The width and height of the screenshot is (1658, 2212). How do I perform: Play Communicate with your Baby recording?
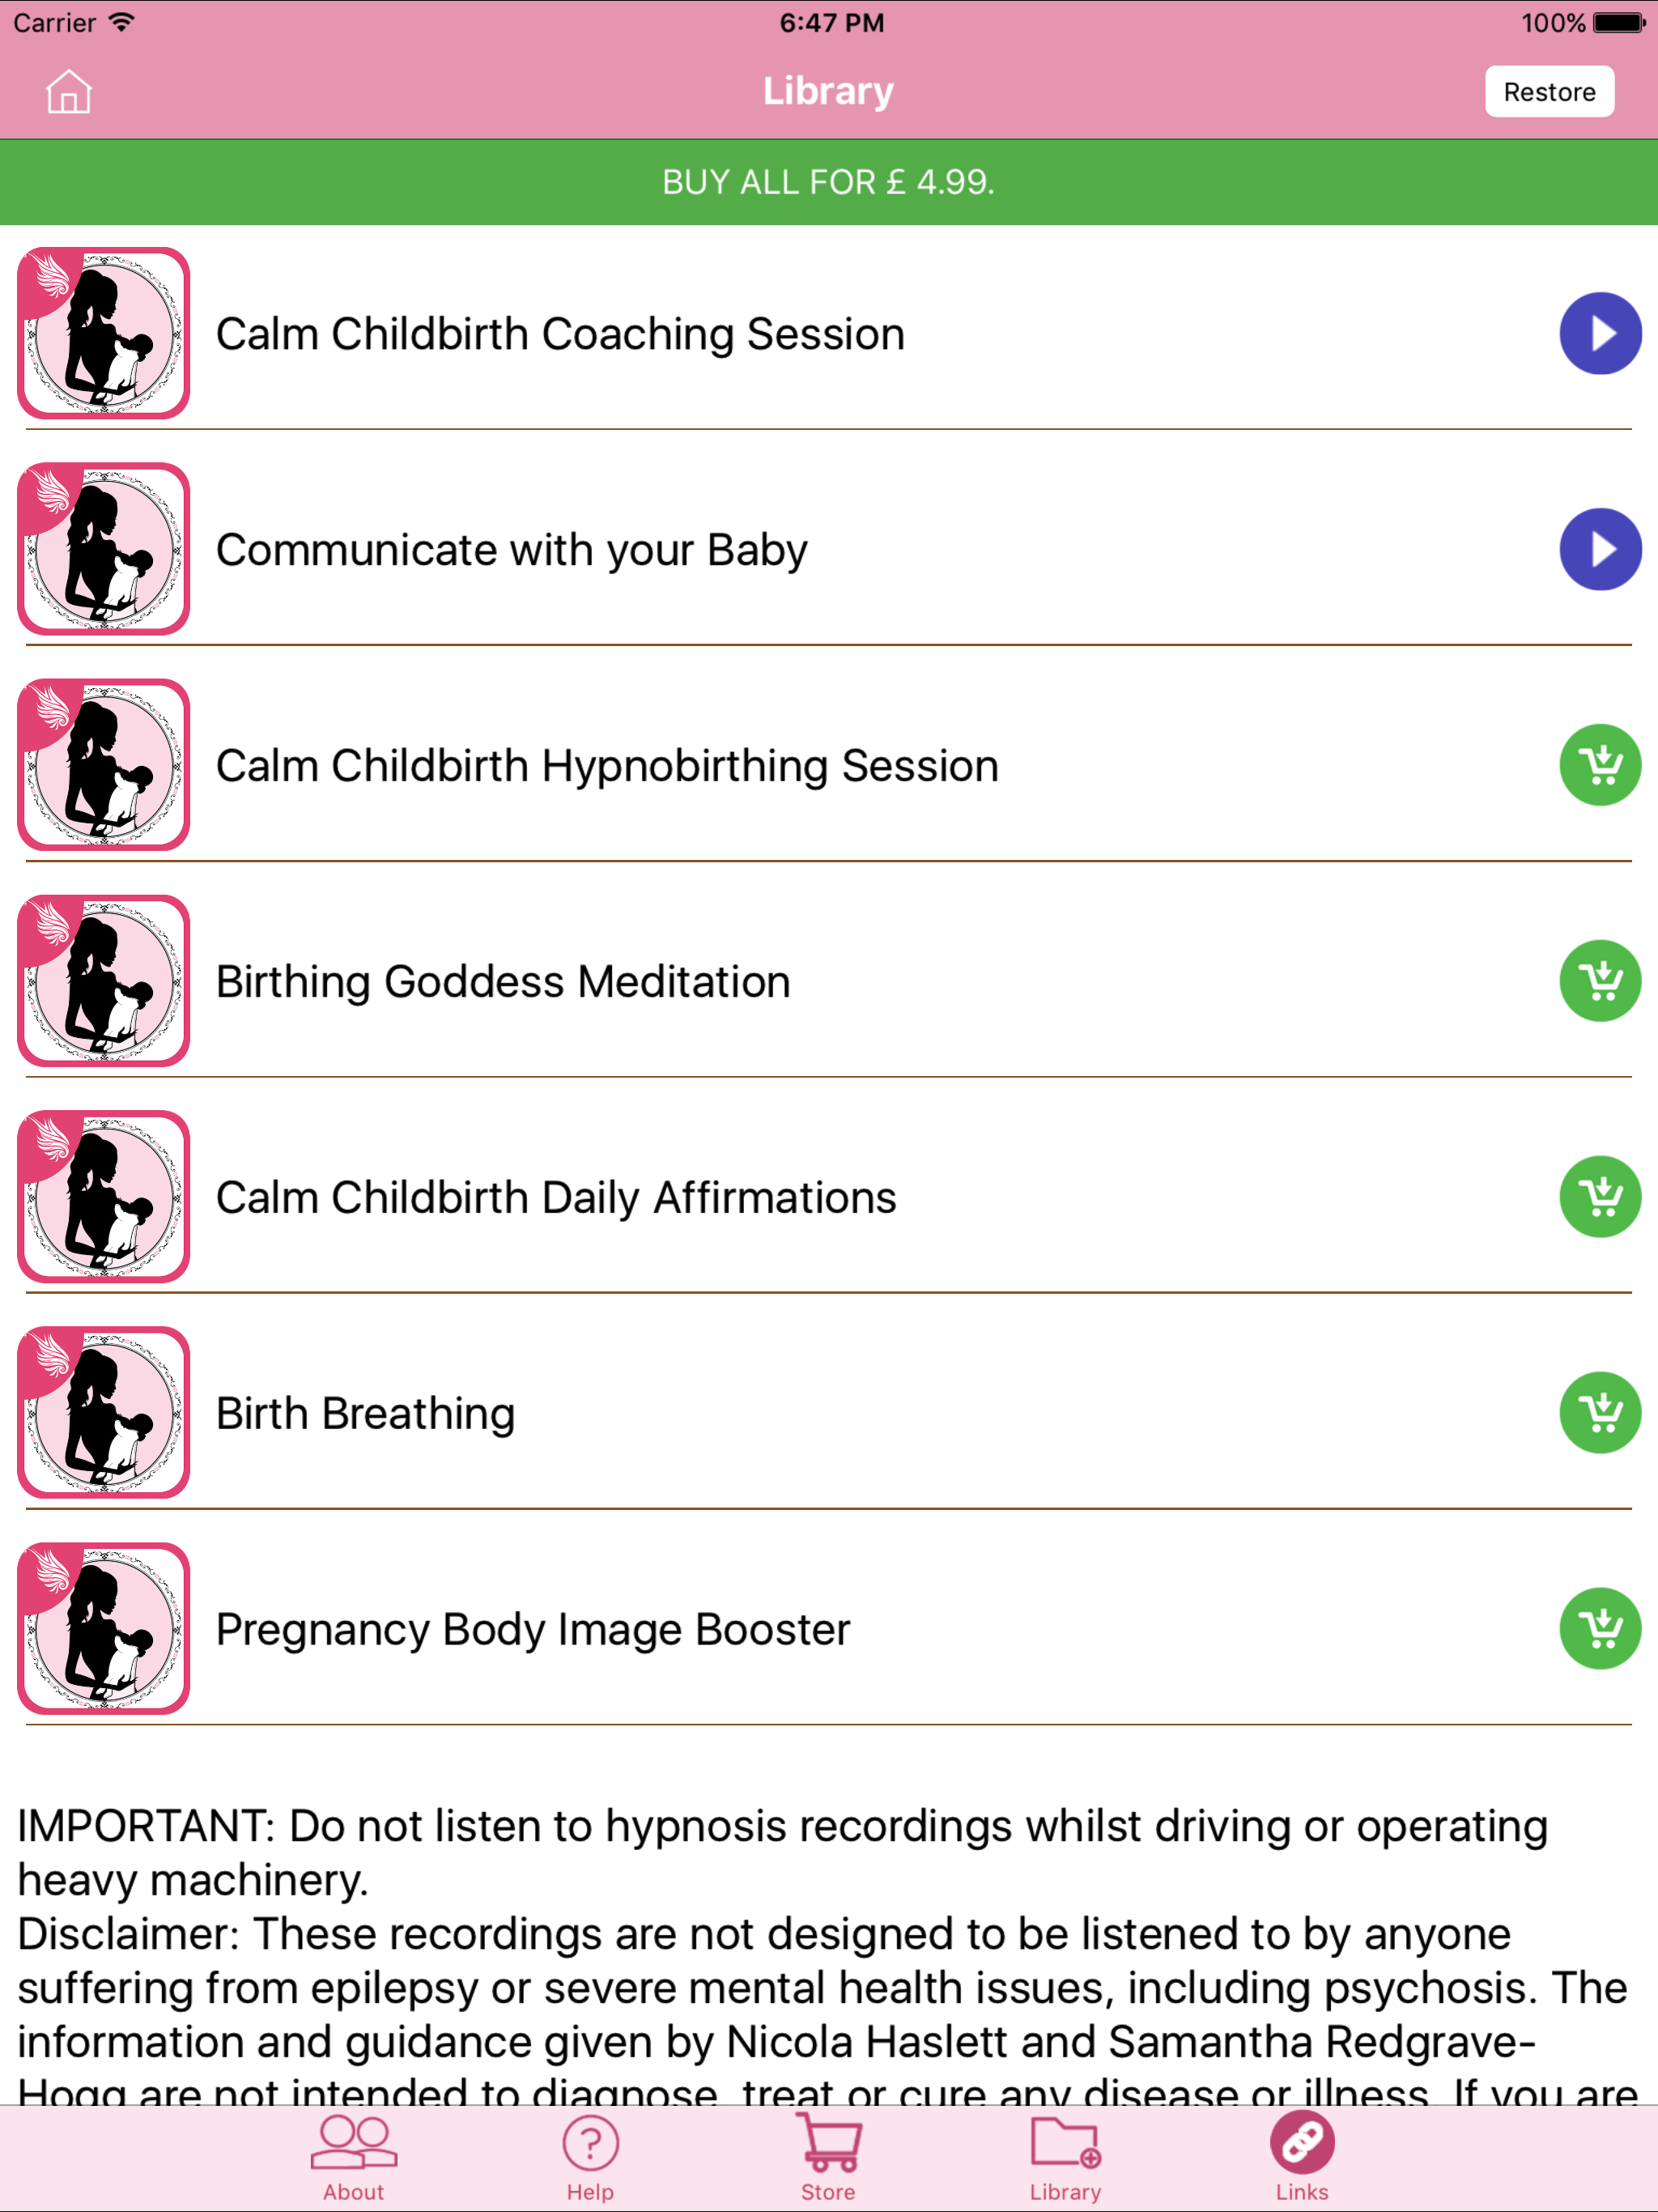(1599, 550)
